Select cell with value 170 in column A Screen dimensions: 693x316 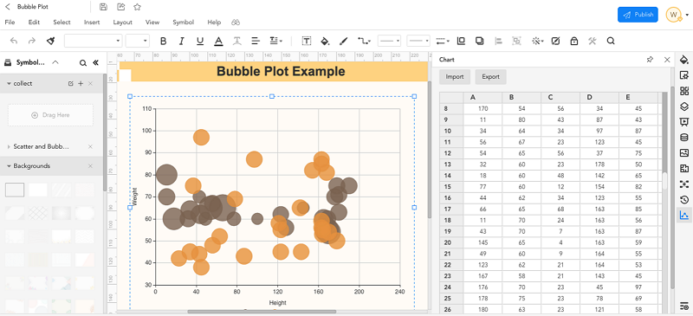coord(483,109)
